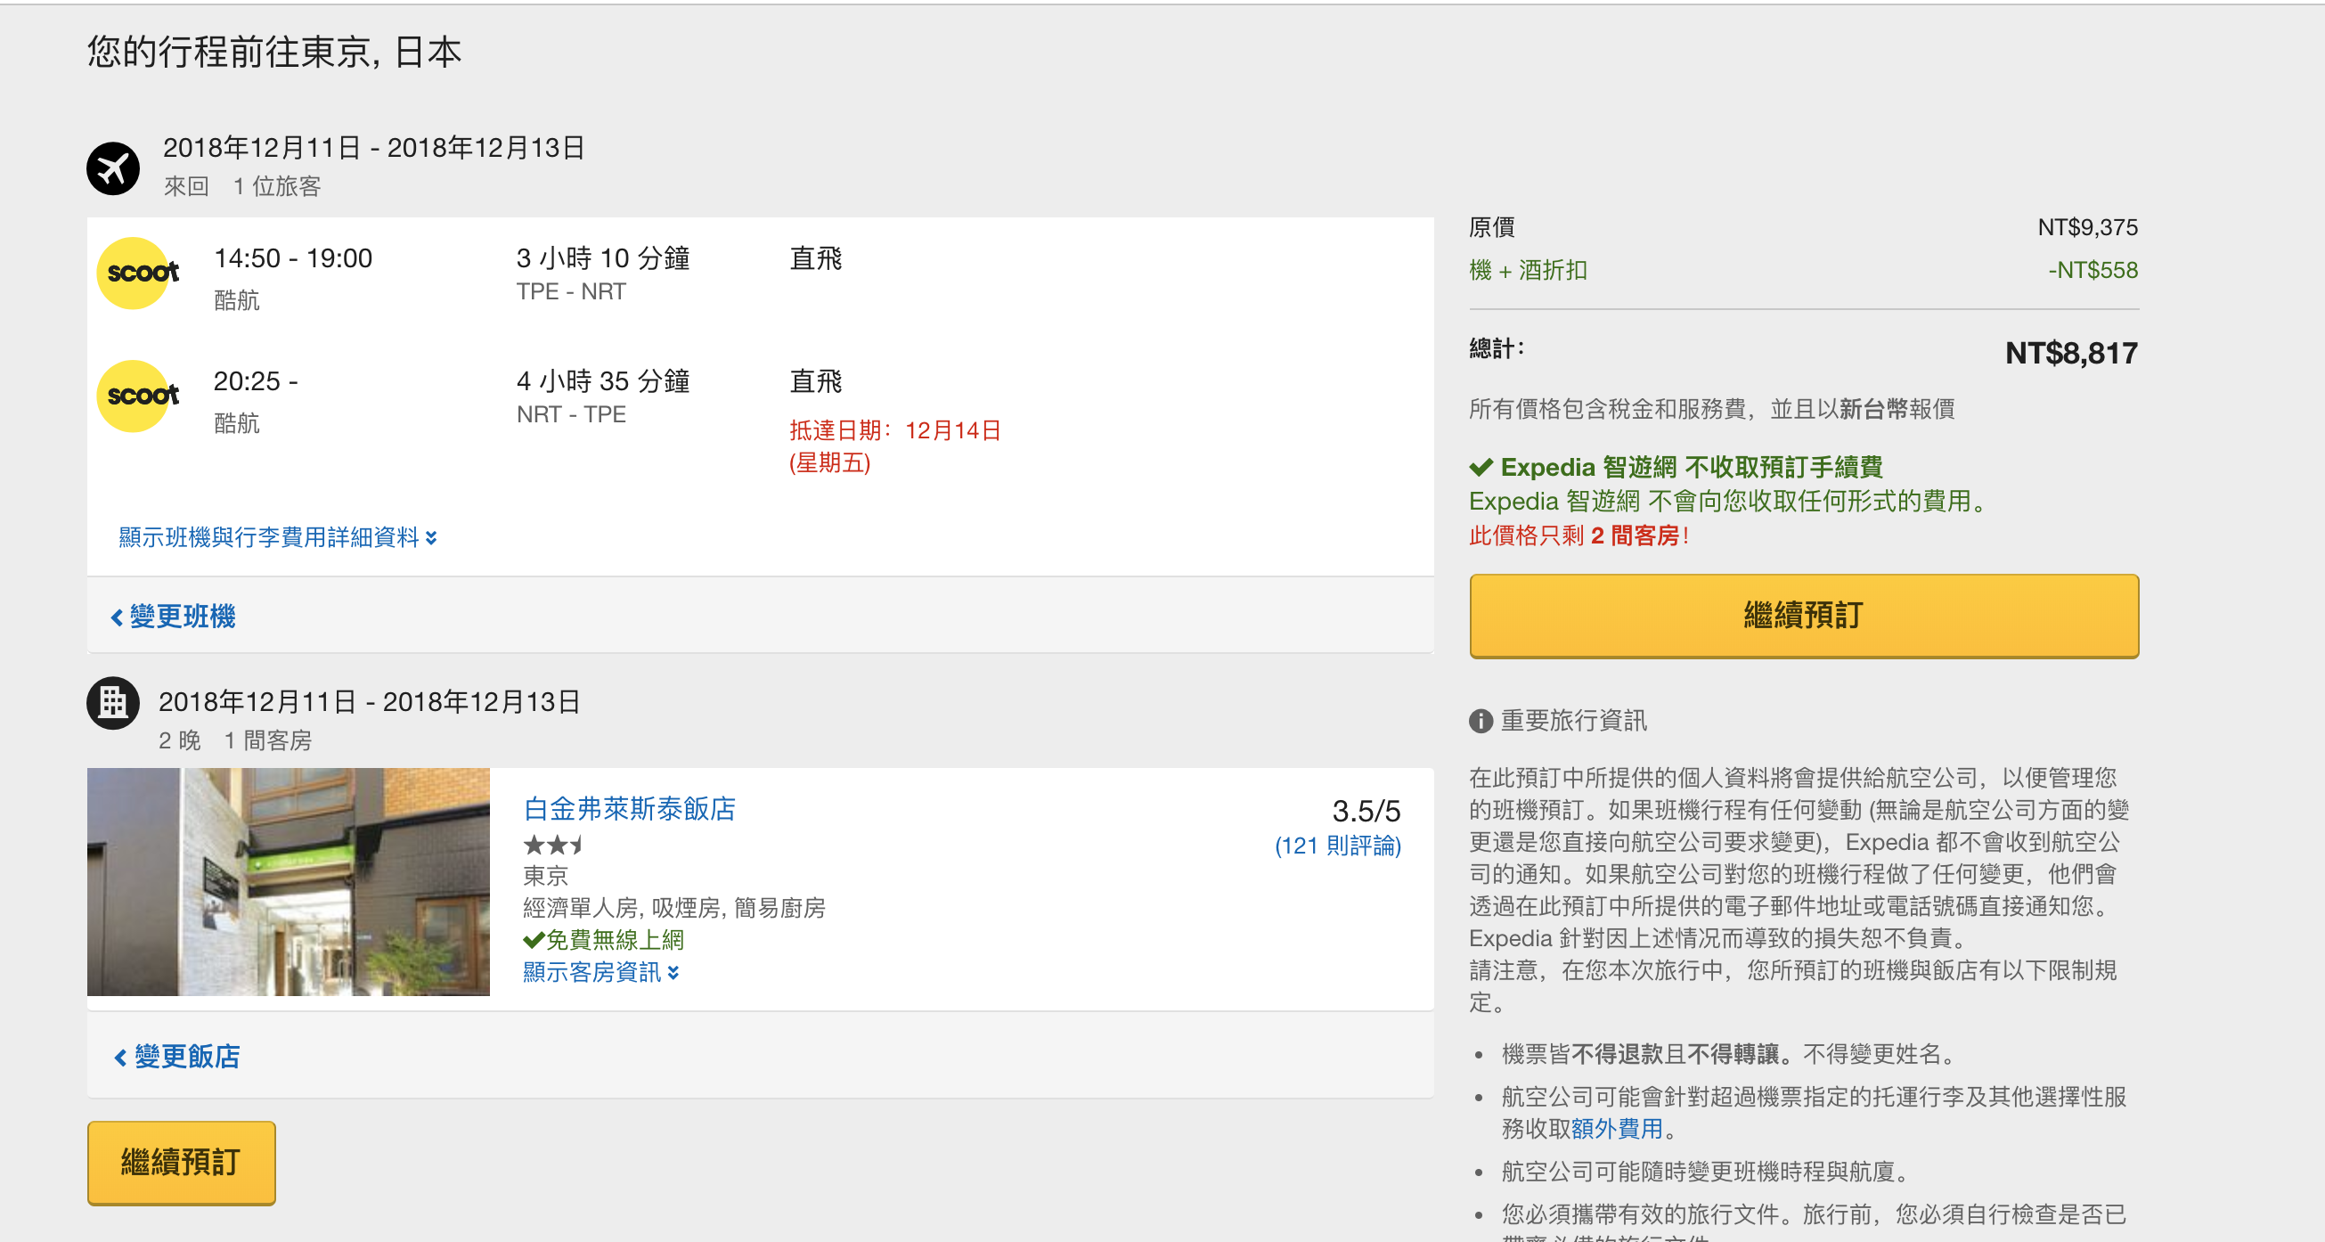Click the hotel photo thumbnail
The image size is (2325, 1242).
pos(289,882)
